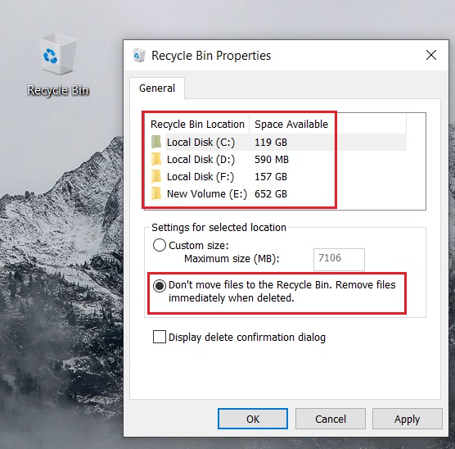Click the Recycle Bin icon in title bar
Viewport: 455px width, 449px height.
click(x=139, y=55)
